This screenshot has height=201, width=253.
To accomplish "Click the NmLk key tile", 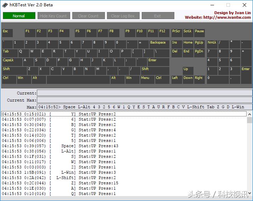I will [212, 44].
